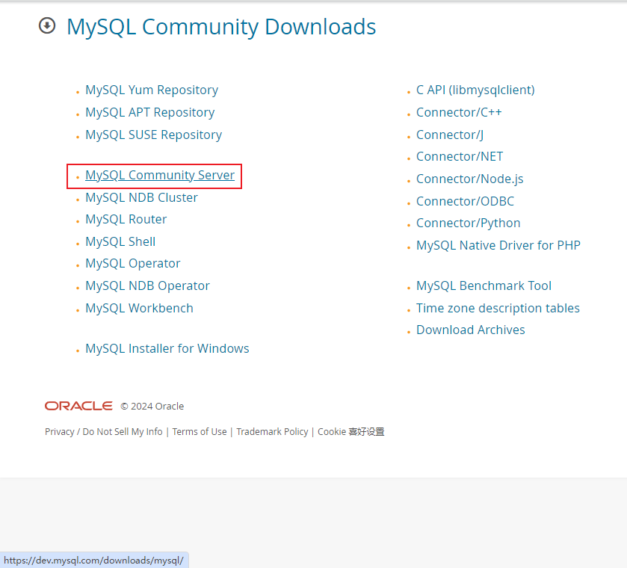Open MySQL Yum Repository link
The height and width of the screenshot is (568, 627).
[x=152, y=90]
